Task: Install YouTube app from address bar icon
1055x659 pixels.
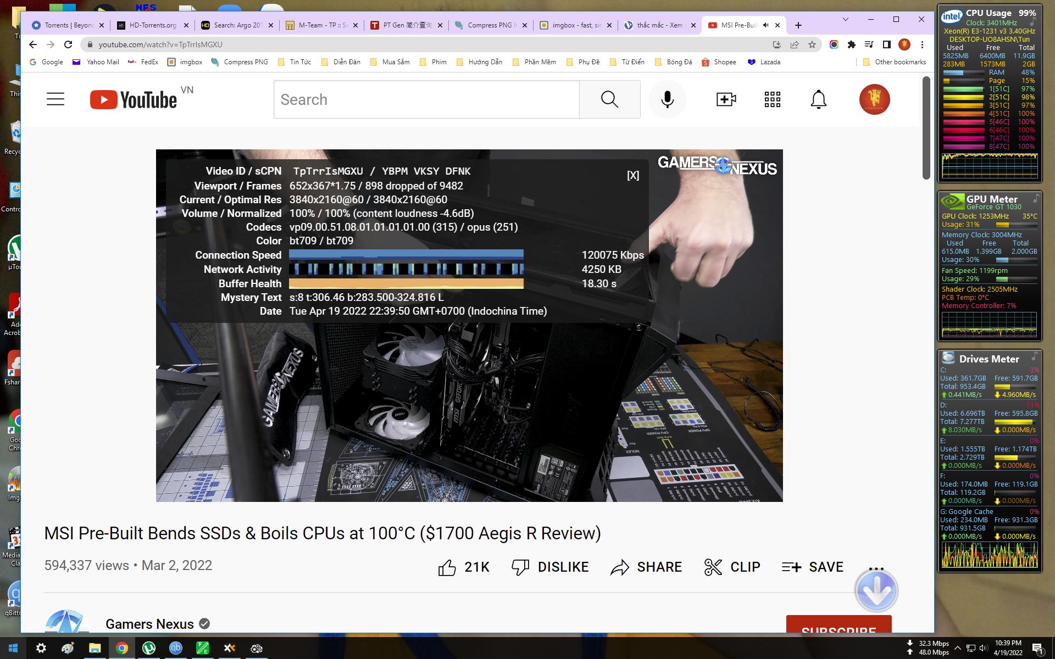Action: coord(776,44)
